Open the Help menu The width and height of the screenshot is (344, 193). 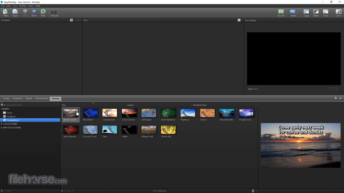click(x=38, y=6)
